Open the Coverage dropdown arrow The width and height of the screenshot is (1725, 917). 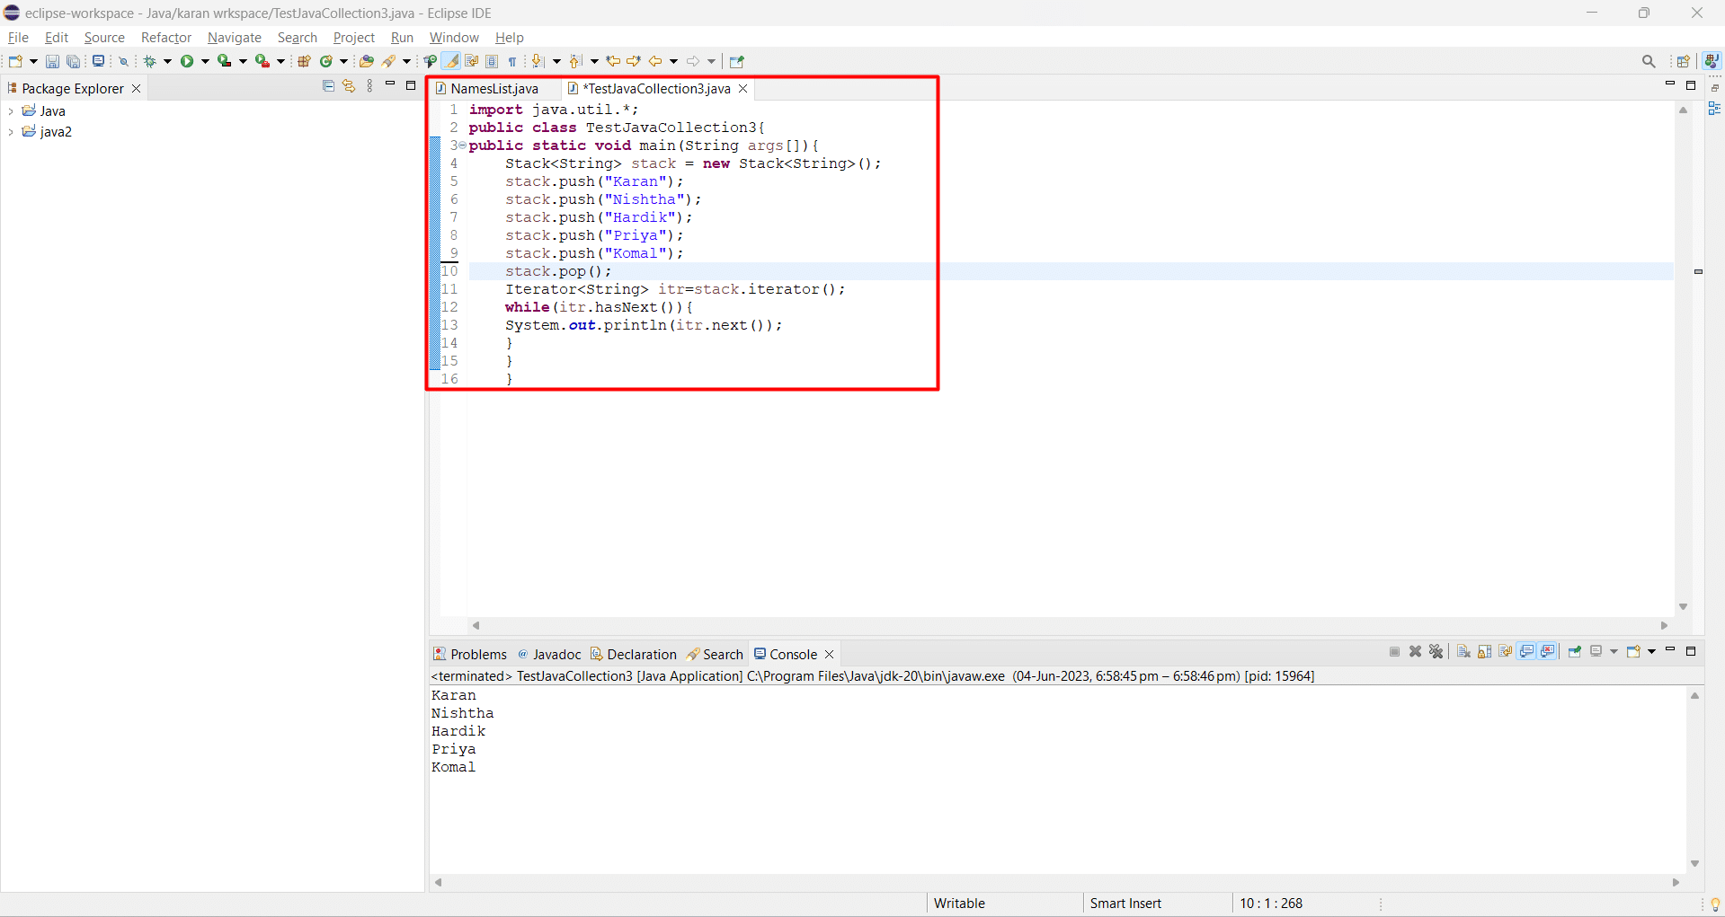[243, 61]
